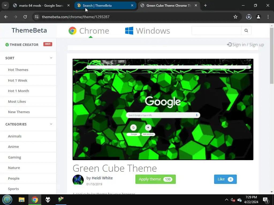Open the Chrome profile icon
274x205 pixels.
(258, 17)
